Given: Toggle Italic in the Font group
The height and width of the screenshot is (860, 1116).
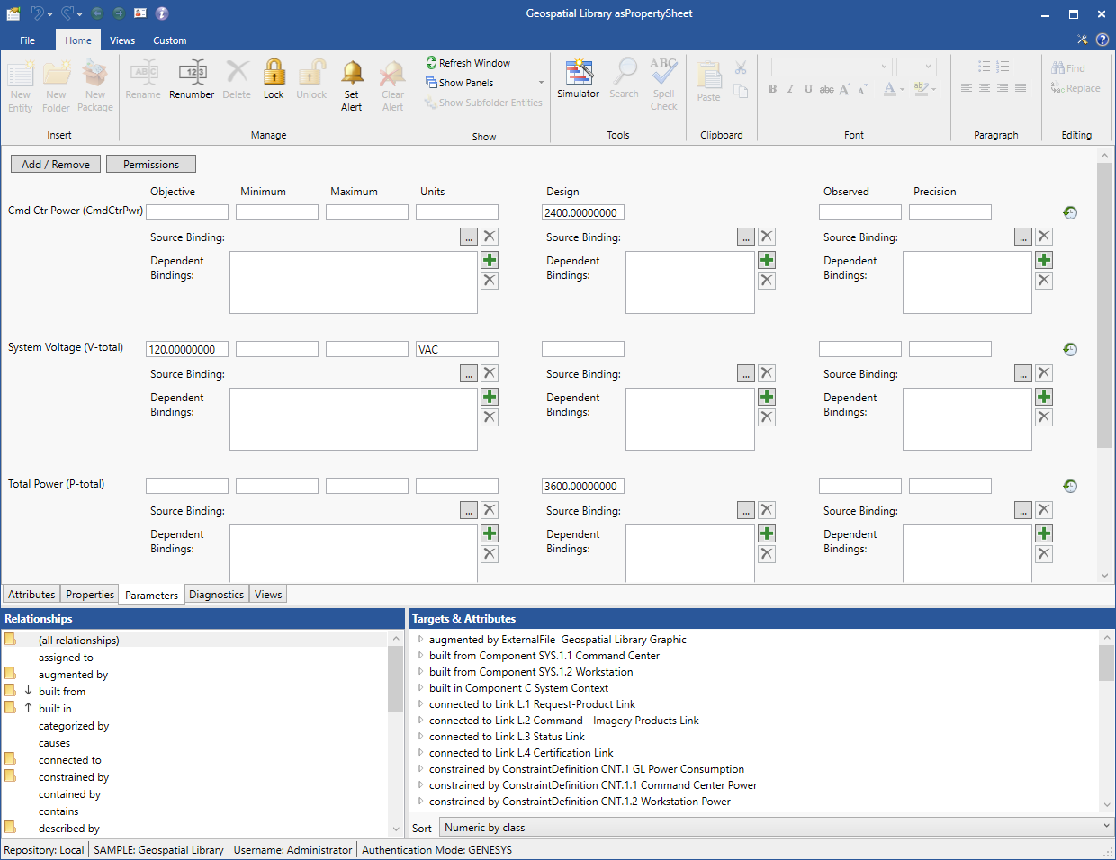Looking at the screenshot, I should pos(790,89).
